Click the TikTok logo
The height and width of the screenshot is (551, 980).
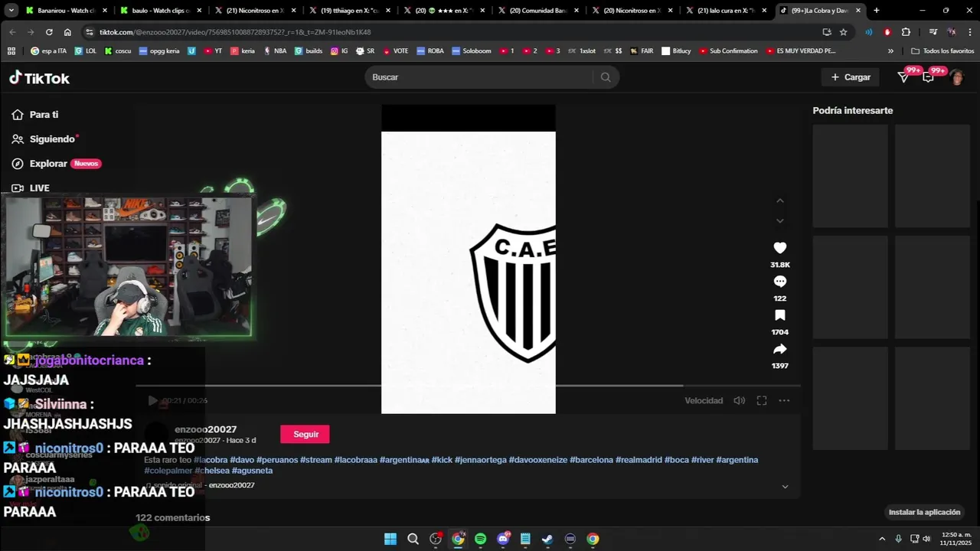pos(39,77)
